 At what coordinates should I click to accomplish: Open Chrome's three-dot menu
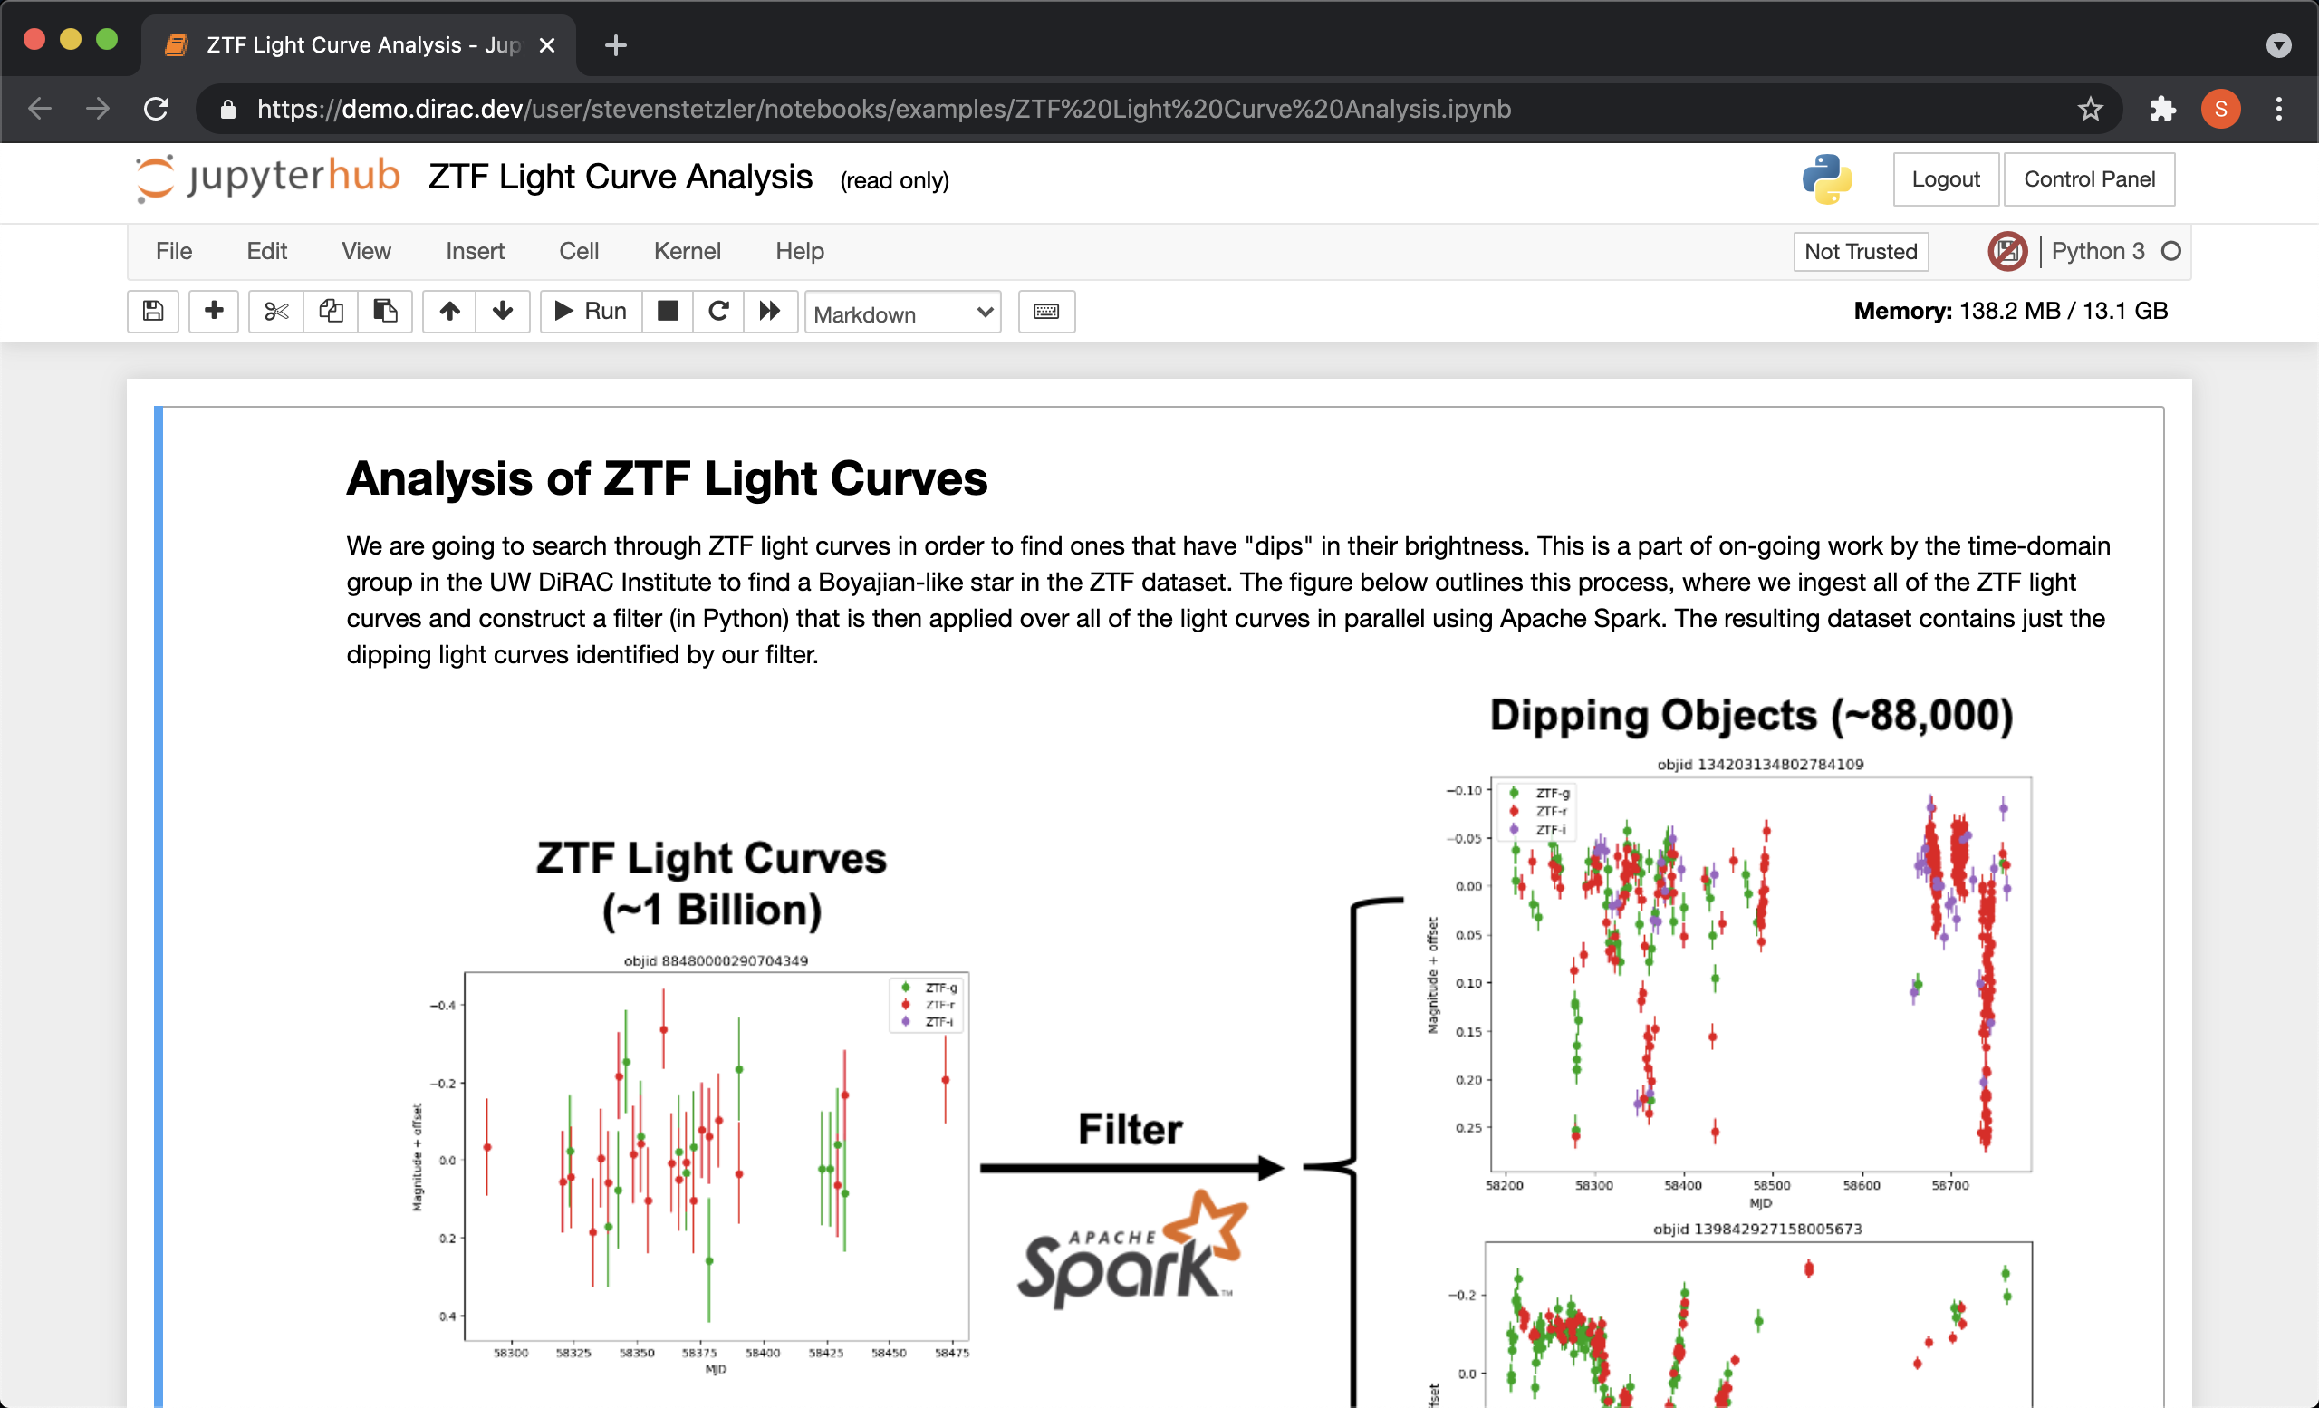tap(2277, 109)
